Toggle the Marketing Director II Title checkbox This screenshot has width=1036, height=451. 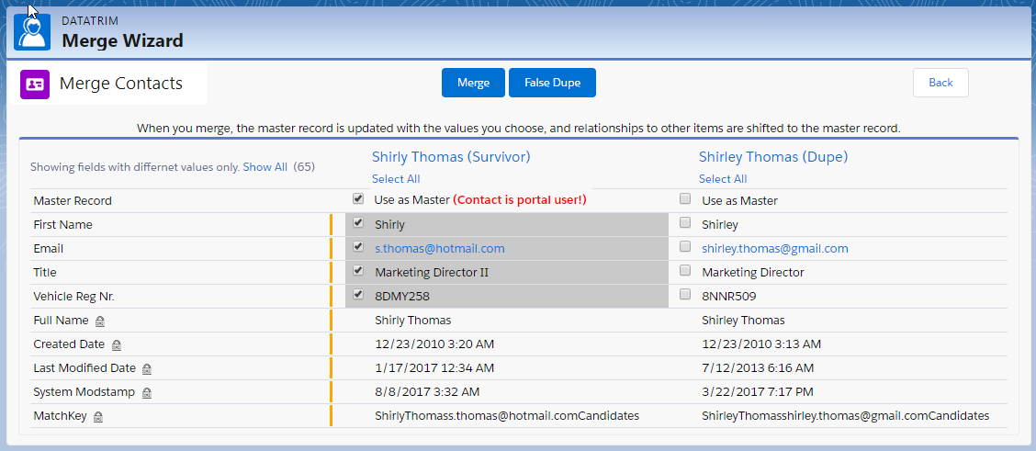pos(358,271)
